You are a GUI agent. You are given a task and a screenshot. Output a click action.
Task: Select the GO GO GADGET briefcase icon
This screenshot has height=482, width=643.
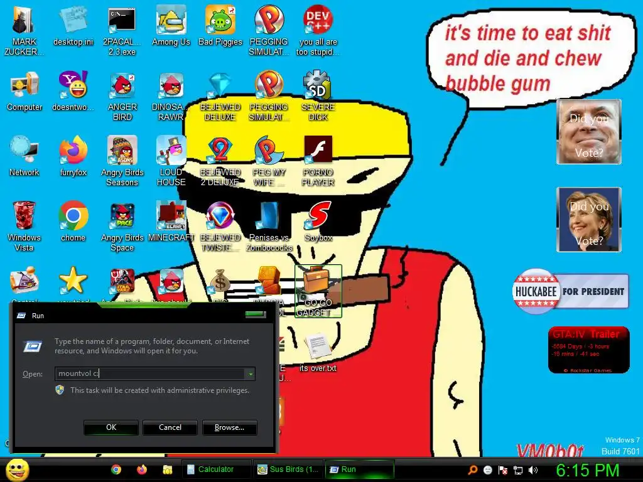pos(318,291)
